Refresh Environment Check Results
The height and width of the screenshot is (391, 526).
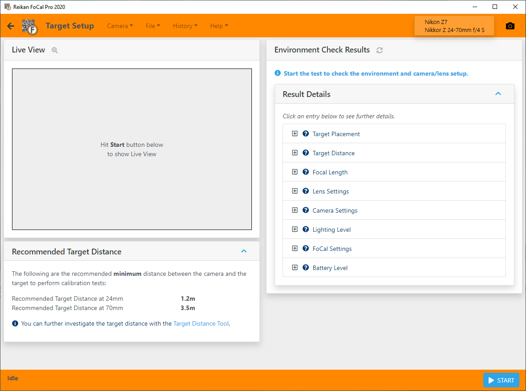(380, 50)
